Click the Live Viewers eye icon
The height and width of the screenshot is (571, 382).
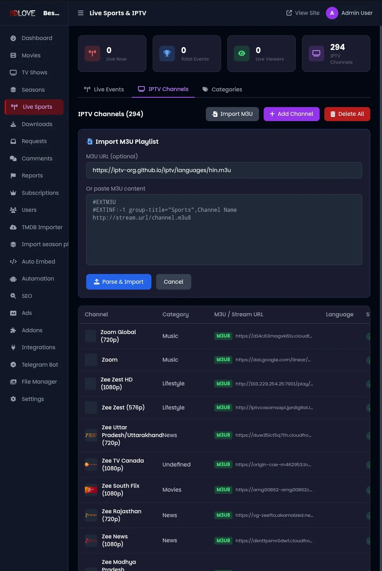(242, 53)
